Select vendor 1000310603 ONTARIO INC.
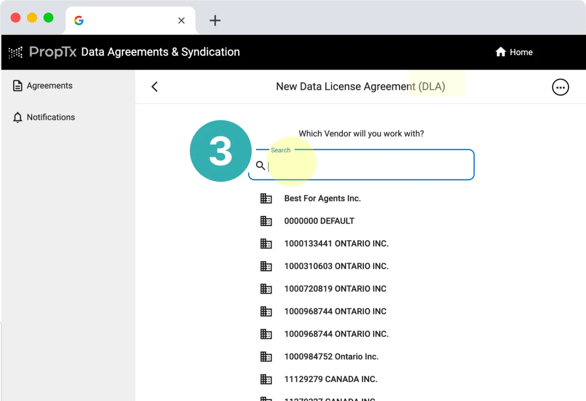This screenshot has width=586, height=401. point(336,266)
